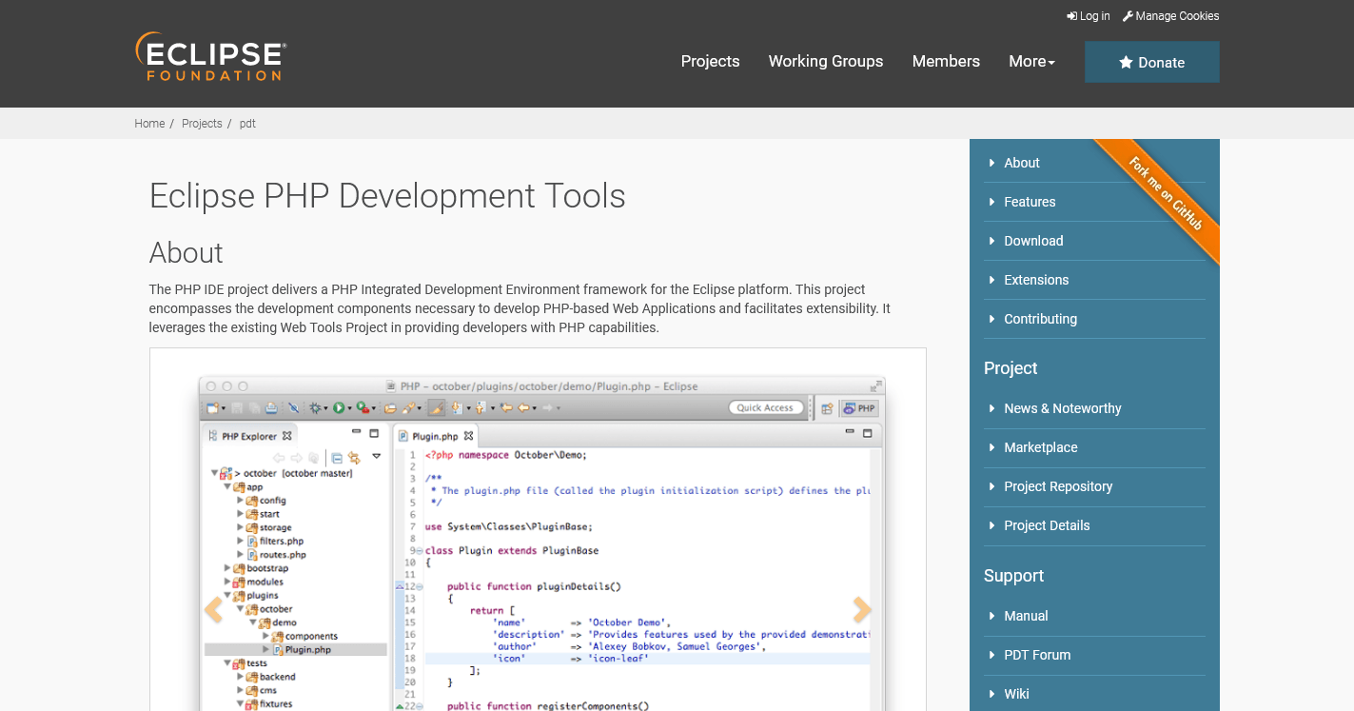Open the PHP Explorer view menu triangle
Viewport: 1354px width, 711px height.
point(377,457)
